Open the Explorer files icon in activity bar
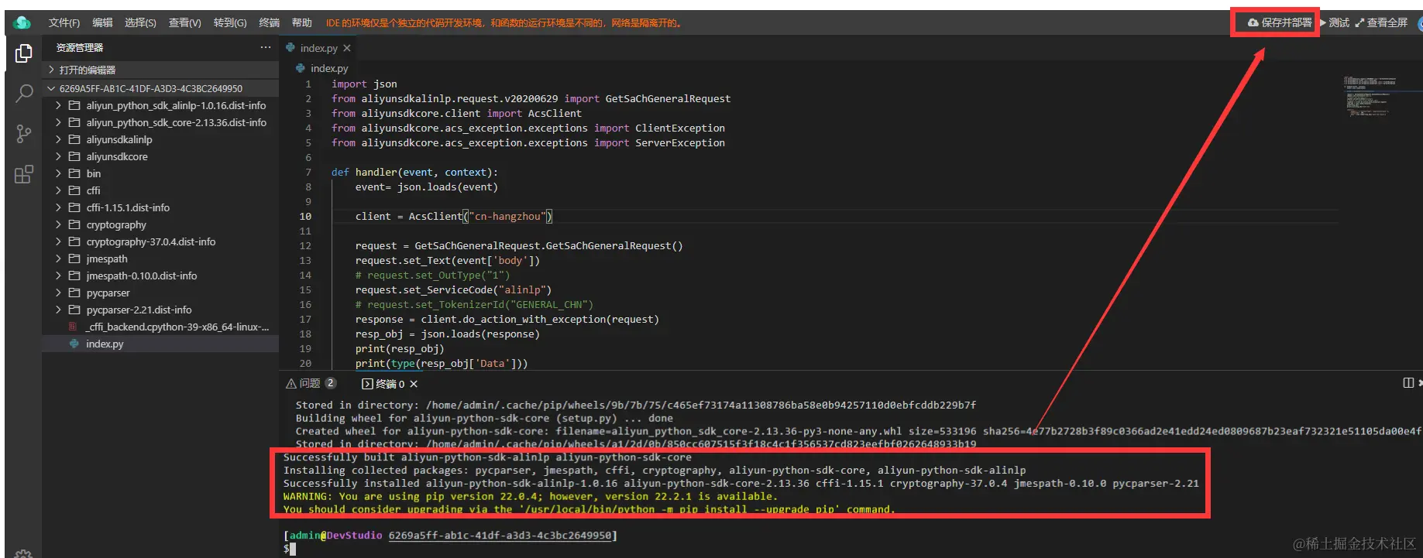 point(24,53)
